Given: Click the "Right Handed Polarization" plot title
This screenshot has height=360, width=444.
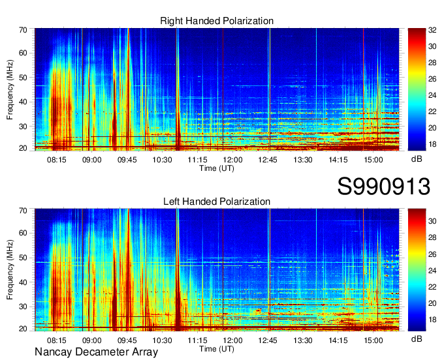Looking at the screenshot, I should [x=217, y=21].
